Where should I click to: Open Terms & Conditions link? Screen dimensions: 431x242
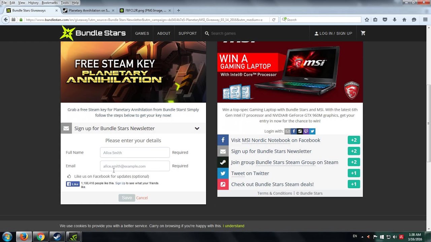pyautogui.click(x=275, y=193)
